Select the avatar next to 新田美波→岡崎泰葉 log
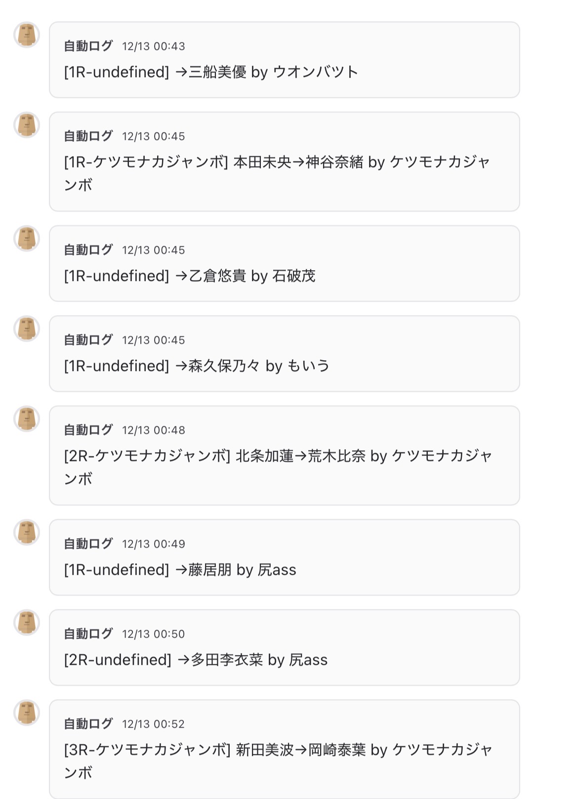 click(27, 713)
